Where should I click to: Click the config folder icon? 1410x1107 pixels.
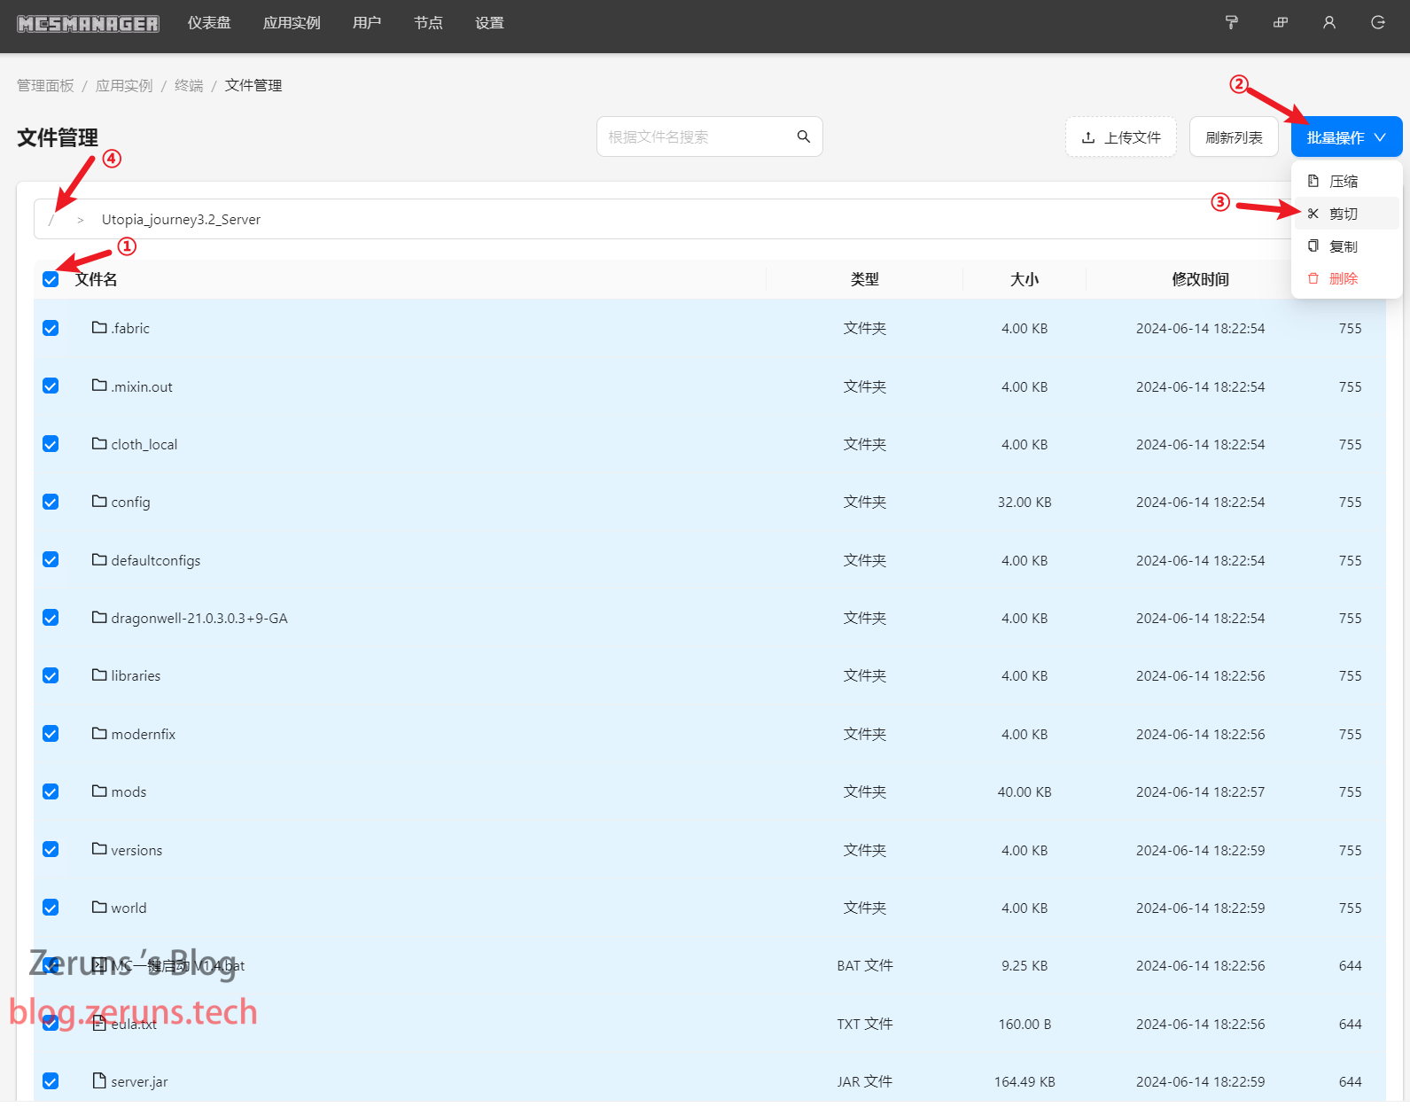(99, 502)
